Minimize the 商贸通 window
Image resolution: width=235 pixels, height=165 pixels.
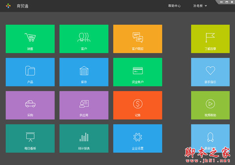point(221,2)
